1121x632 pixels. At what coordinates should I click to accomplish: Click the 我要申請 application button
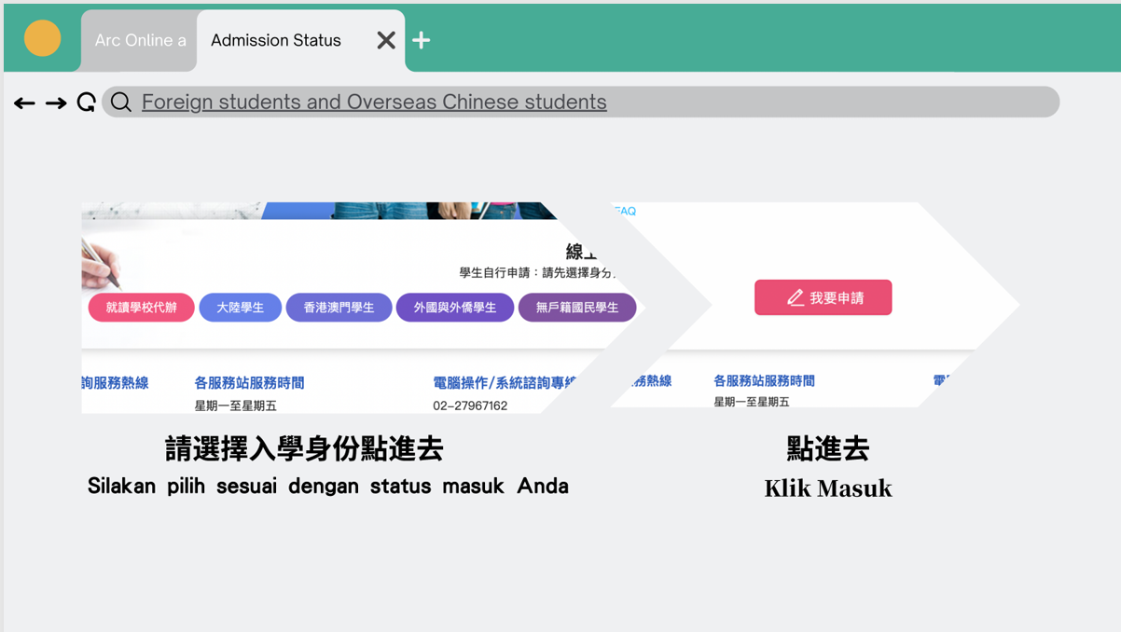(823, 296)
